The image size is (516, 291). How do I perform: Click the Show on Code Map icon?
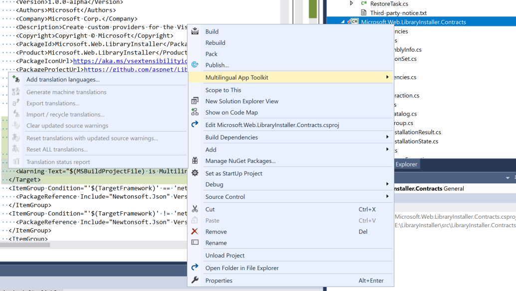195,112
